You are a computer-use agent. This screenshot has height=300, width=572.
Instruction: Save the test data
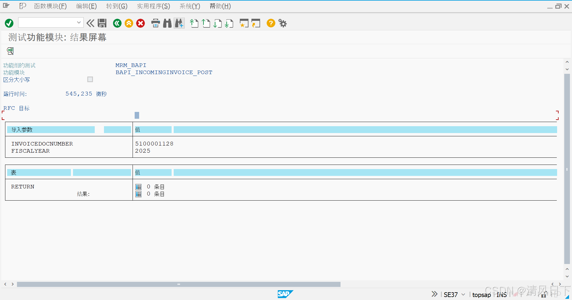click(102, 23)
